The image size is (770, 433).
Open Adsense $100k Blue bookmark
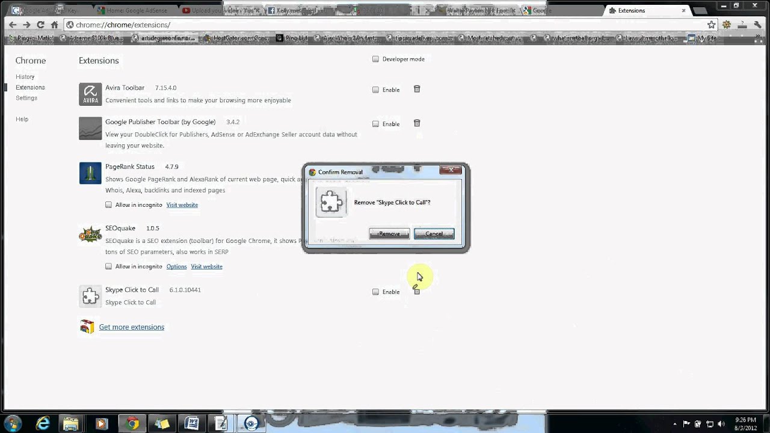click(x=91, y=38)
